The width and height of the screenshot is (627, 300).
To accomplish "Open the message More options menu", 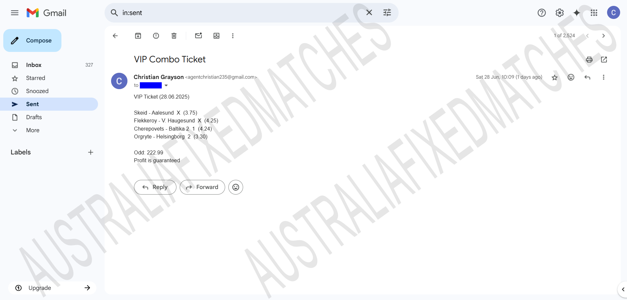I will click(603, 77).
